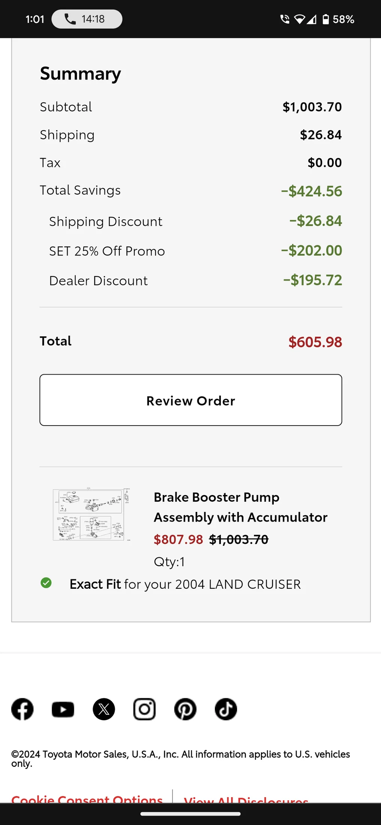Tap the Wi-Fi status icon
The image size is (381, 825).
299,19
